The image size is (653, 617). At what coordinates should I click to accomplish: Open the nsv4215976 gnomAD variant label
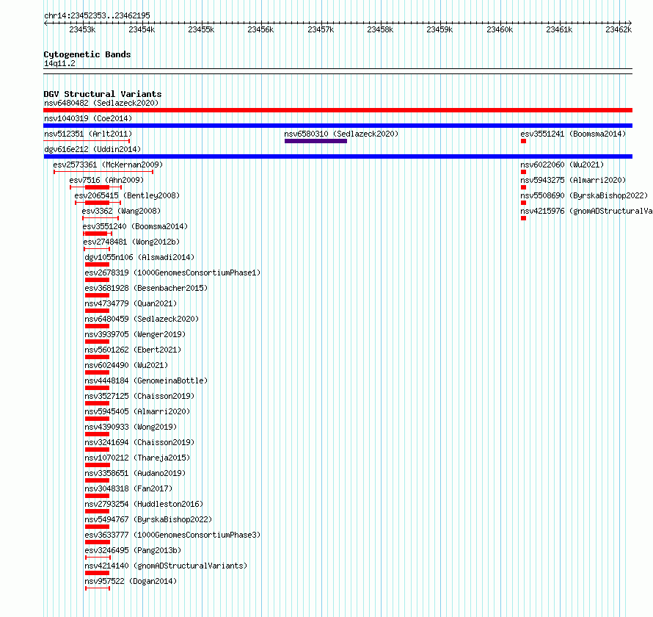586,211
